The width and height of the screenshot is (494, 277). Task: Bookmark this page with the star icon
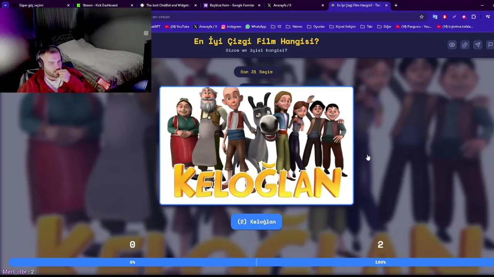[x=421, y=17]
